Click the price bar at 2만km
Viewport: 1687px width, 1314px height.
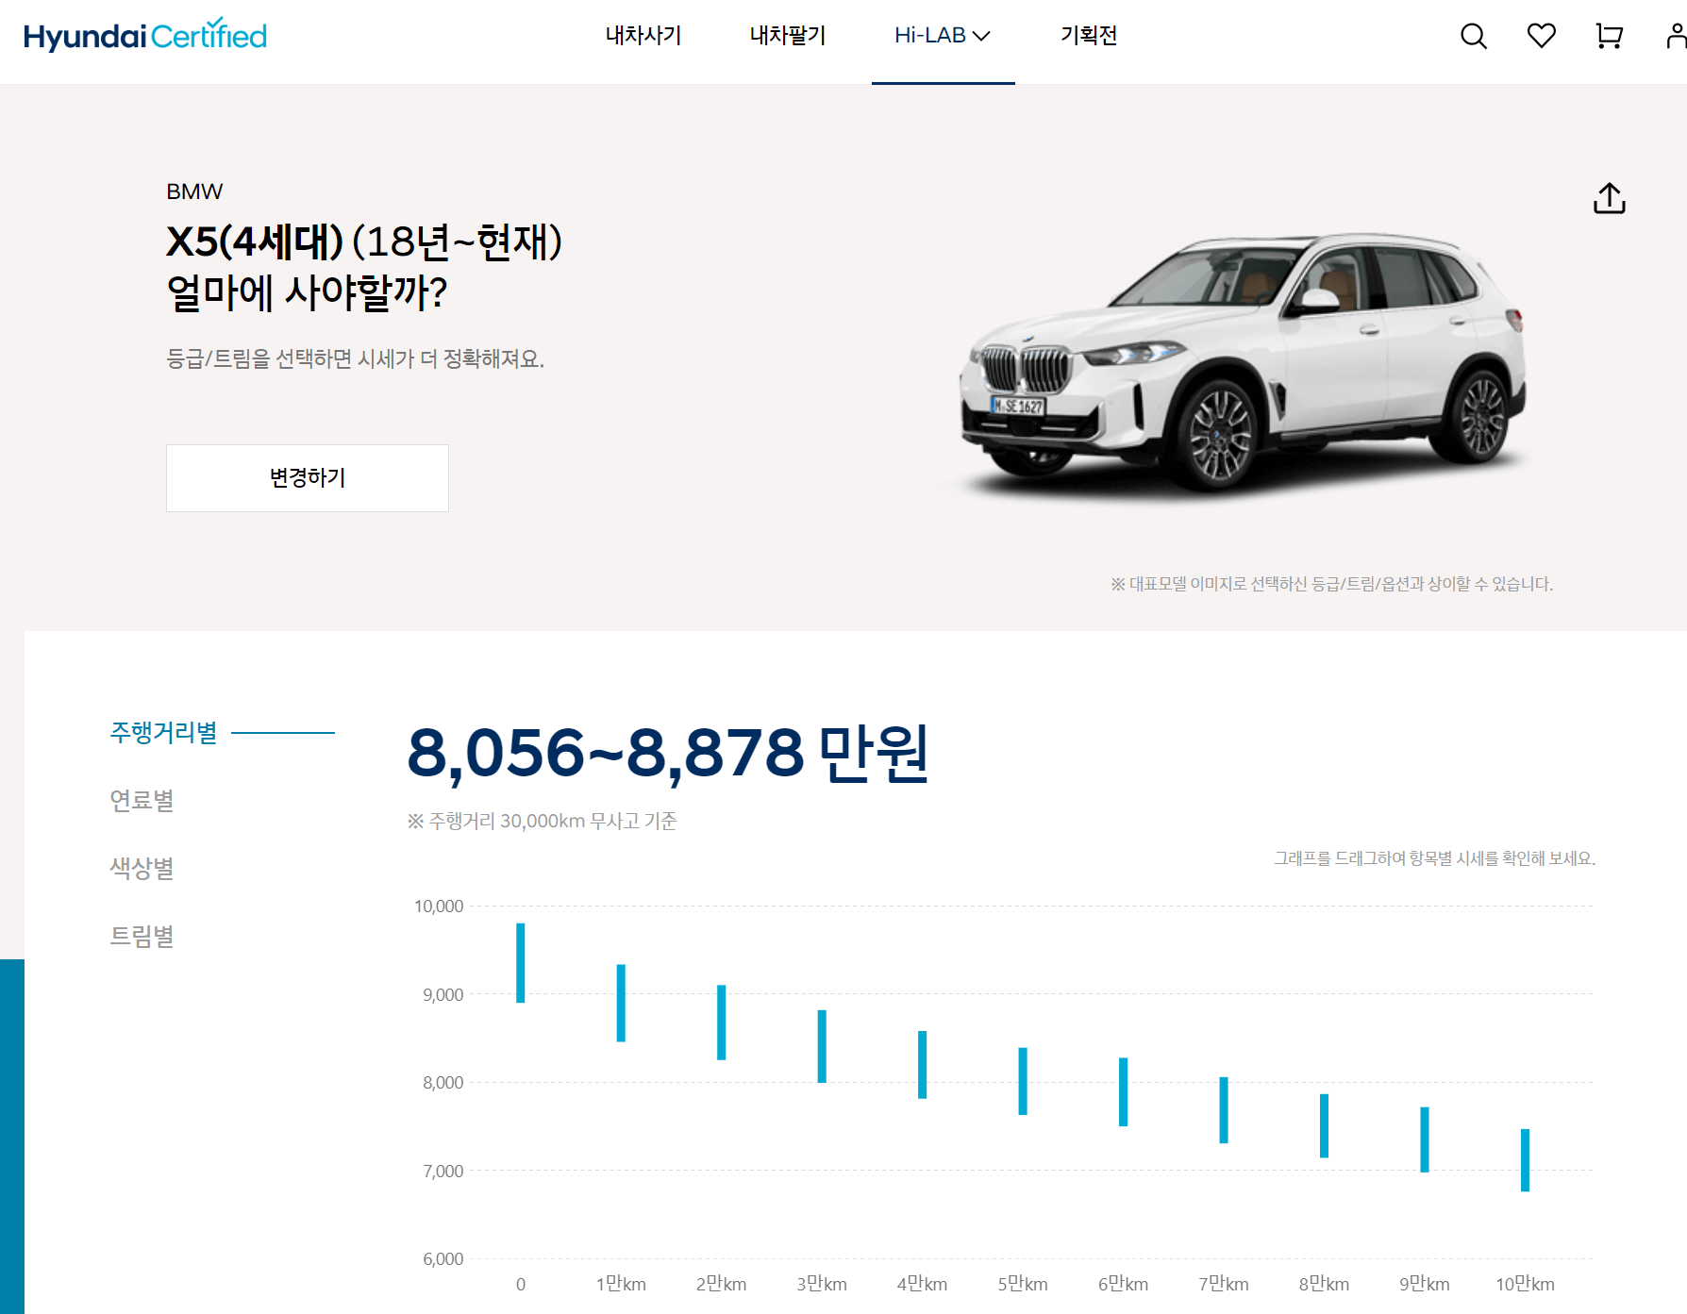722,1023
